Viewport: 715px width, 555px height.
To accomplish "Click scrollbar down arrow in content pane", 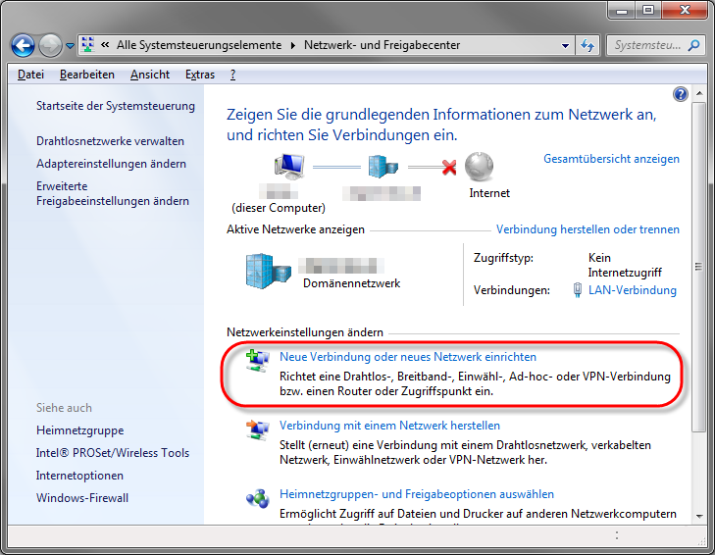I will (x=698, y=516).
